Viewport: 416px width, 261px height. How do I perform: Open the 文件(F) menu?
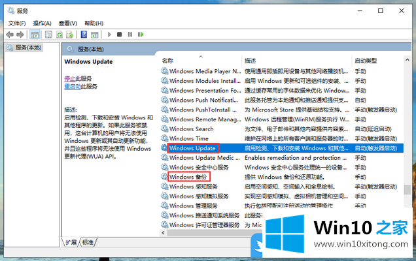pos(17,23)
